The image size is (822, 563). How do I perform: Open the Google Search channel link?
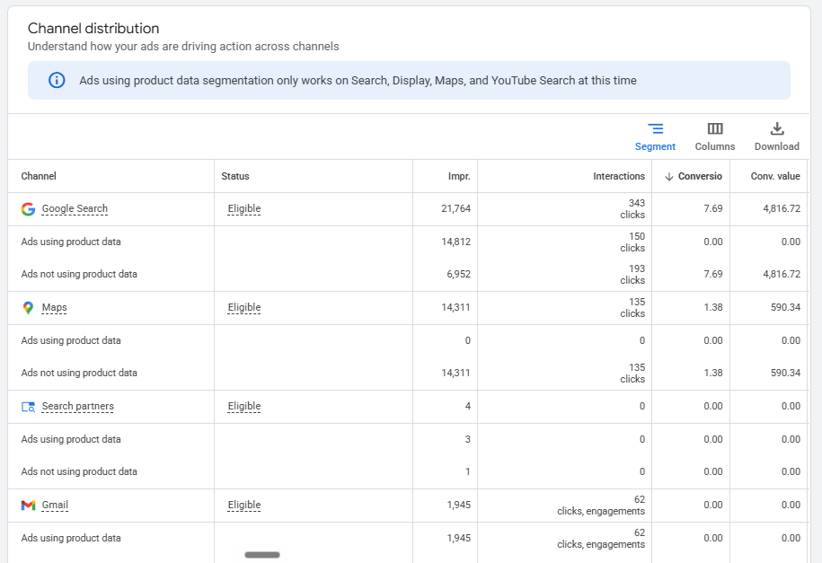75,208
